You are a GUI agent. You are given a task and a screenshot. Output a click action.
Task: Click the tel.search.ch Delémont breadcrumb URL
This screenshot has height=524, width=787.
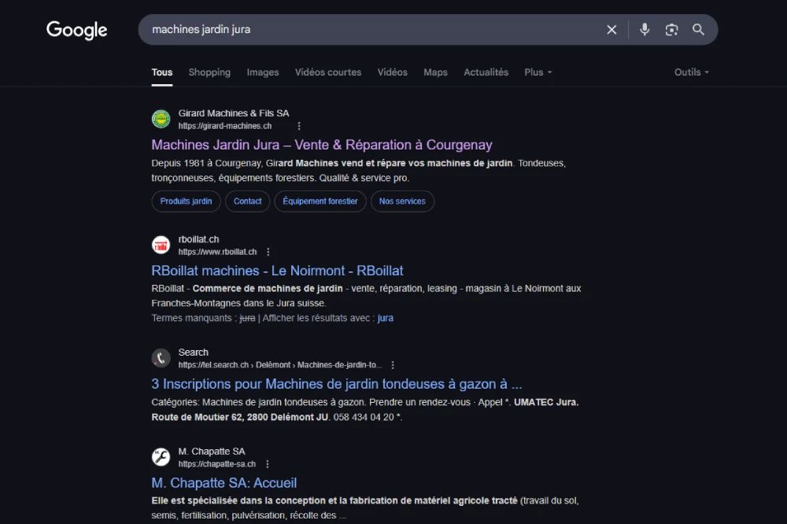point(280,365)
